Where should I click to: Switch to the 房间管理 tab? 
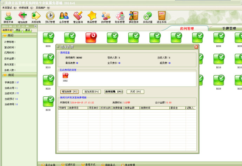187,28
